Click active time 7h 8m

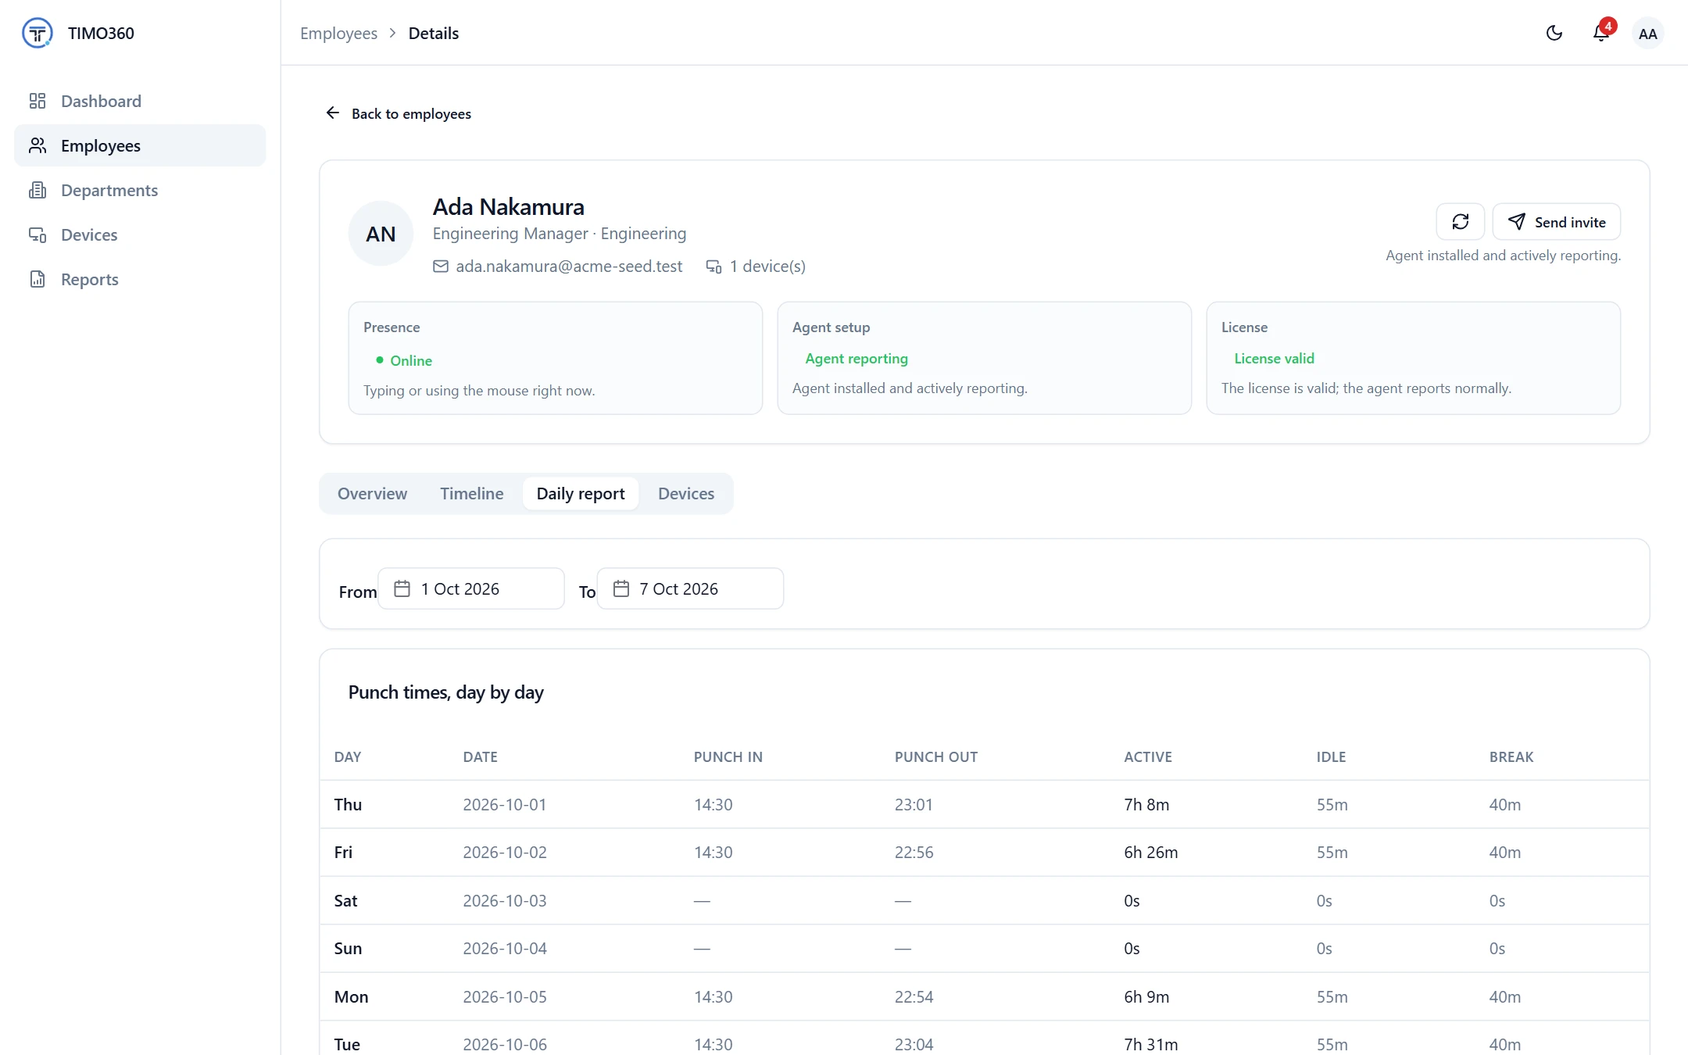click(x=1146, y=805)
